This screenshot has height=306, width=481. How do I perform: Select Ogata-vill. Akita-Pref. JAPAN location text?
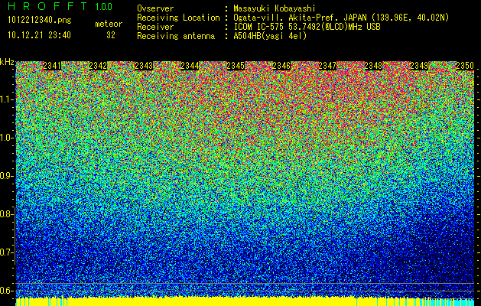341,18
